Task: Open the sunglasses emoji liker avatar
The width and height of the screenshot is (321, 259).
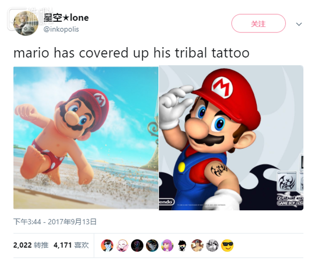Action: click(227, 245)
